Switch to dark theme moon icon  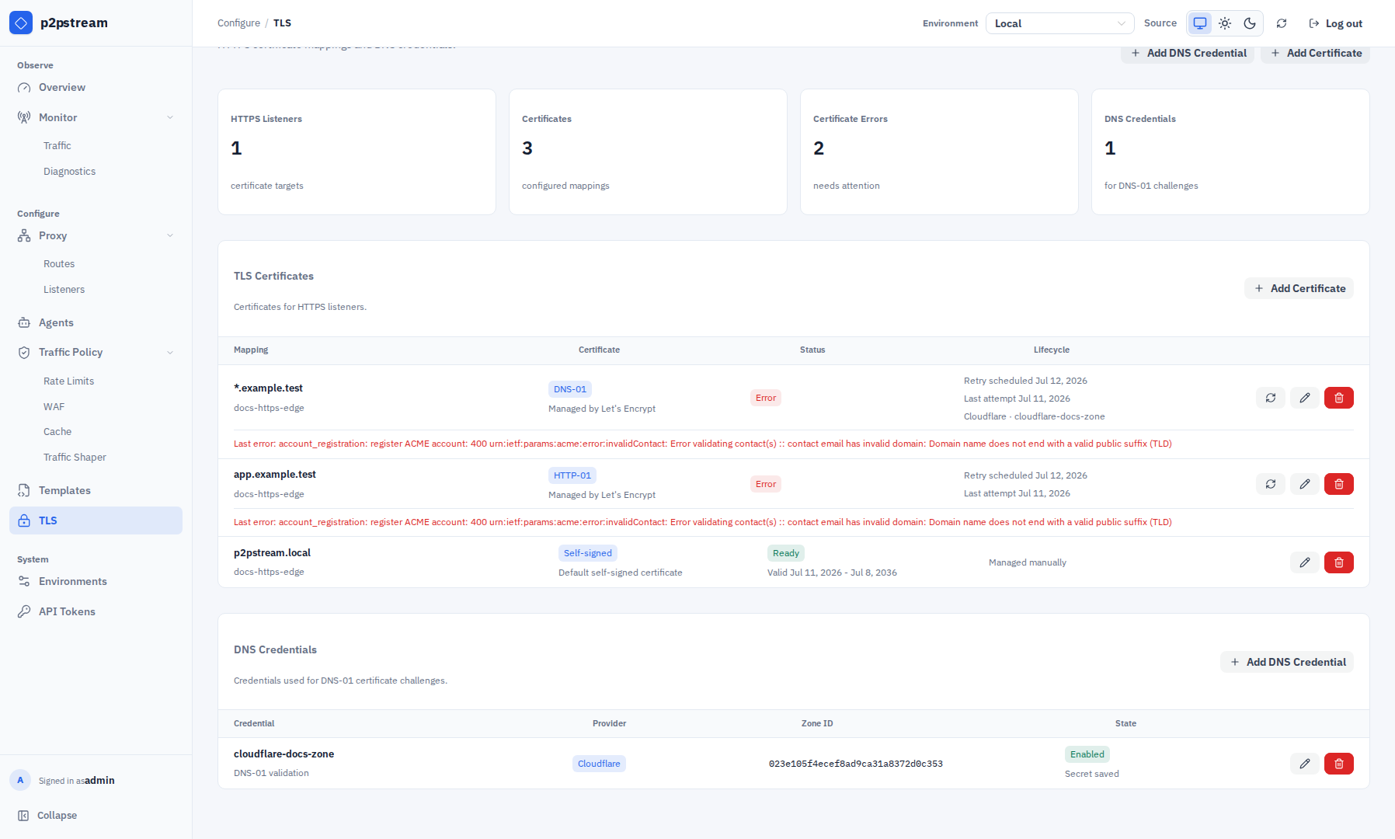[x=1250, y=23]
